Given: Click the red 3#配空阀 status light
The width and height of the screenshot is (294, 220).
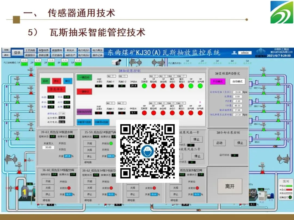Looking at the screenshot, I should click(x=154, y=86).
